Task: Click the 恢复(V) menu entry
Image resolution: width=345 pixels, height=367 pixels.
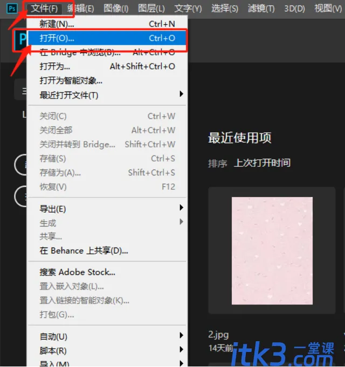Action: [107, 187]
